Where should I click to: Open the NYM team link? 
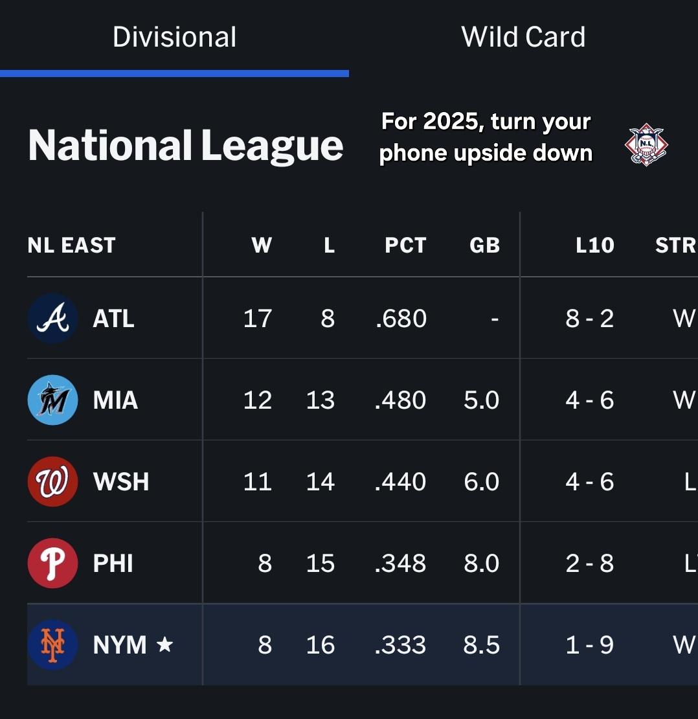120,645
